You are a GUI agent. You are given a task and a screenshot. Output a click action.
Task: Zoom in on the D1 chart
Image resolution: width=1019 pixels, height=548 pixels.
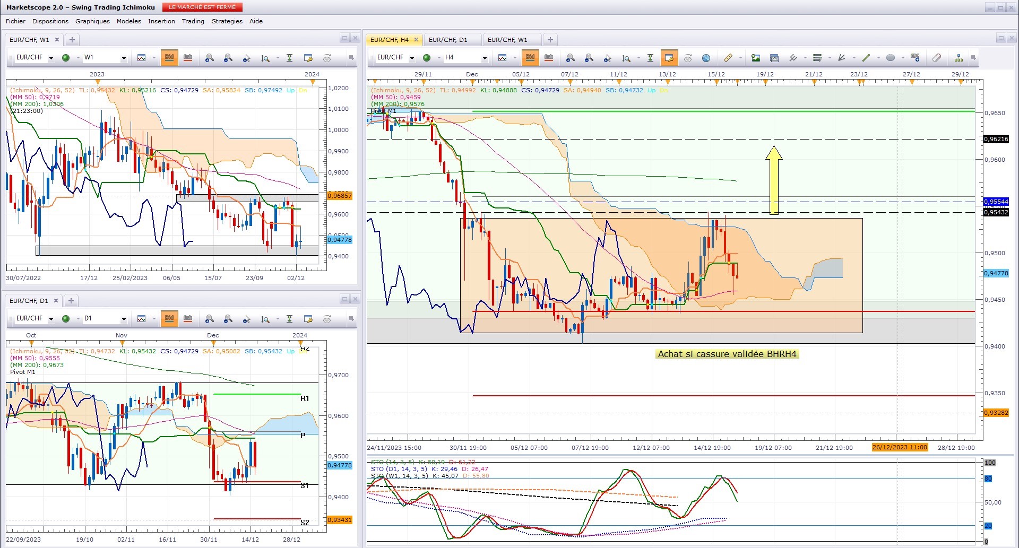210,318
